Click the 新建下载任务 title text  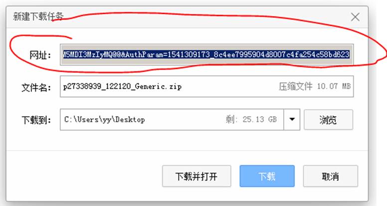38,16
